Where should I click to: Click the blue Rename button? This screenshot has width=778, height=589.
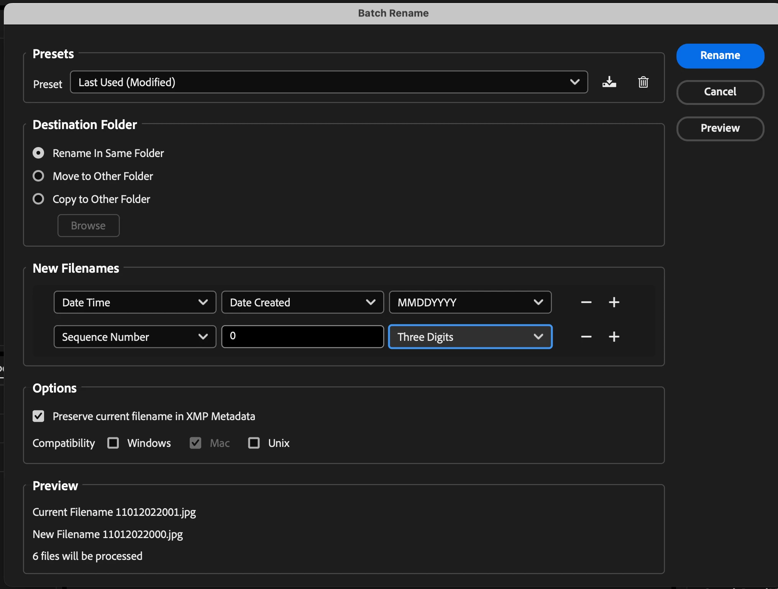[720, 56]
